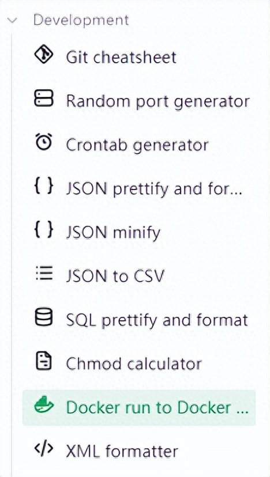Screen dimensions: 270x477
Task: Click the Docker run whale icon
Action: pos(44,406)
